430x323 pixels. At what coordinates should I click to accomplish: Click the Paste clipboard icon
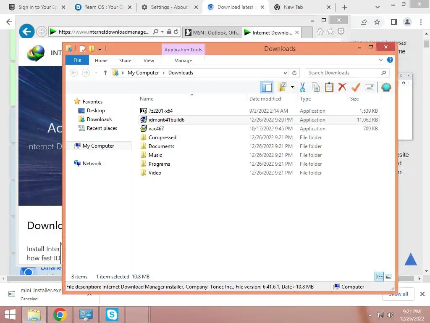click(329, 87)
